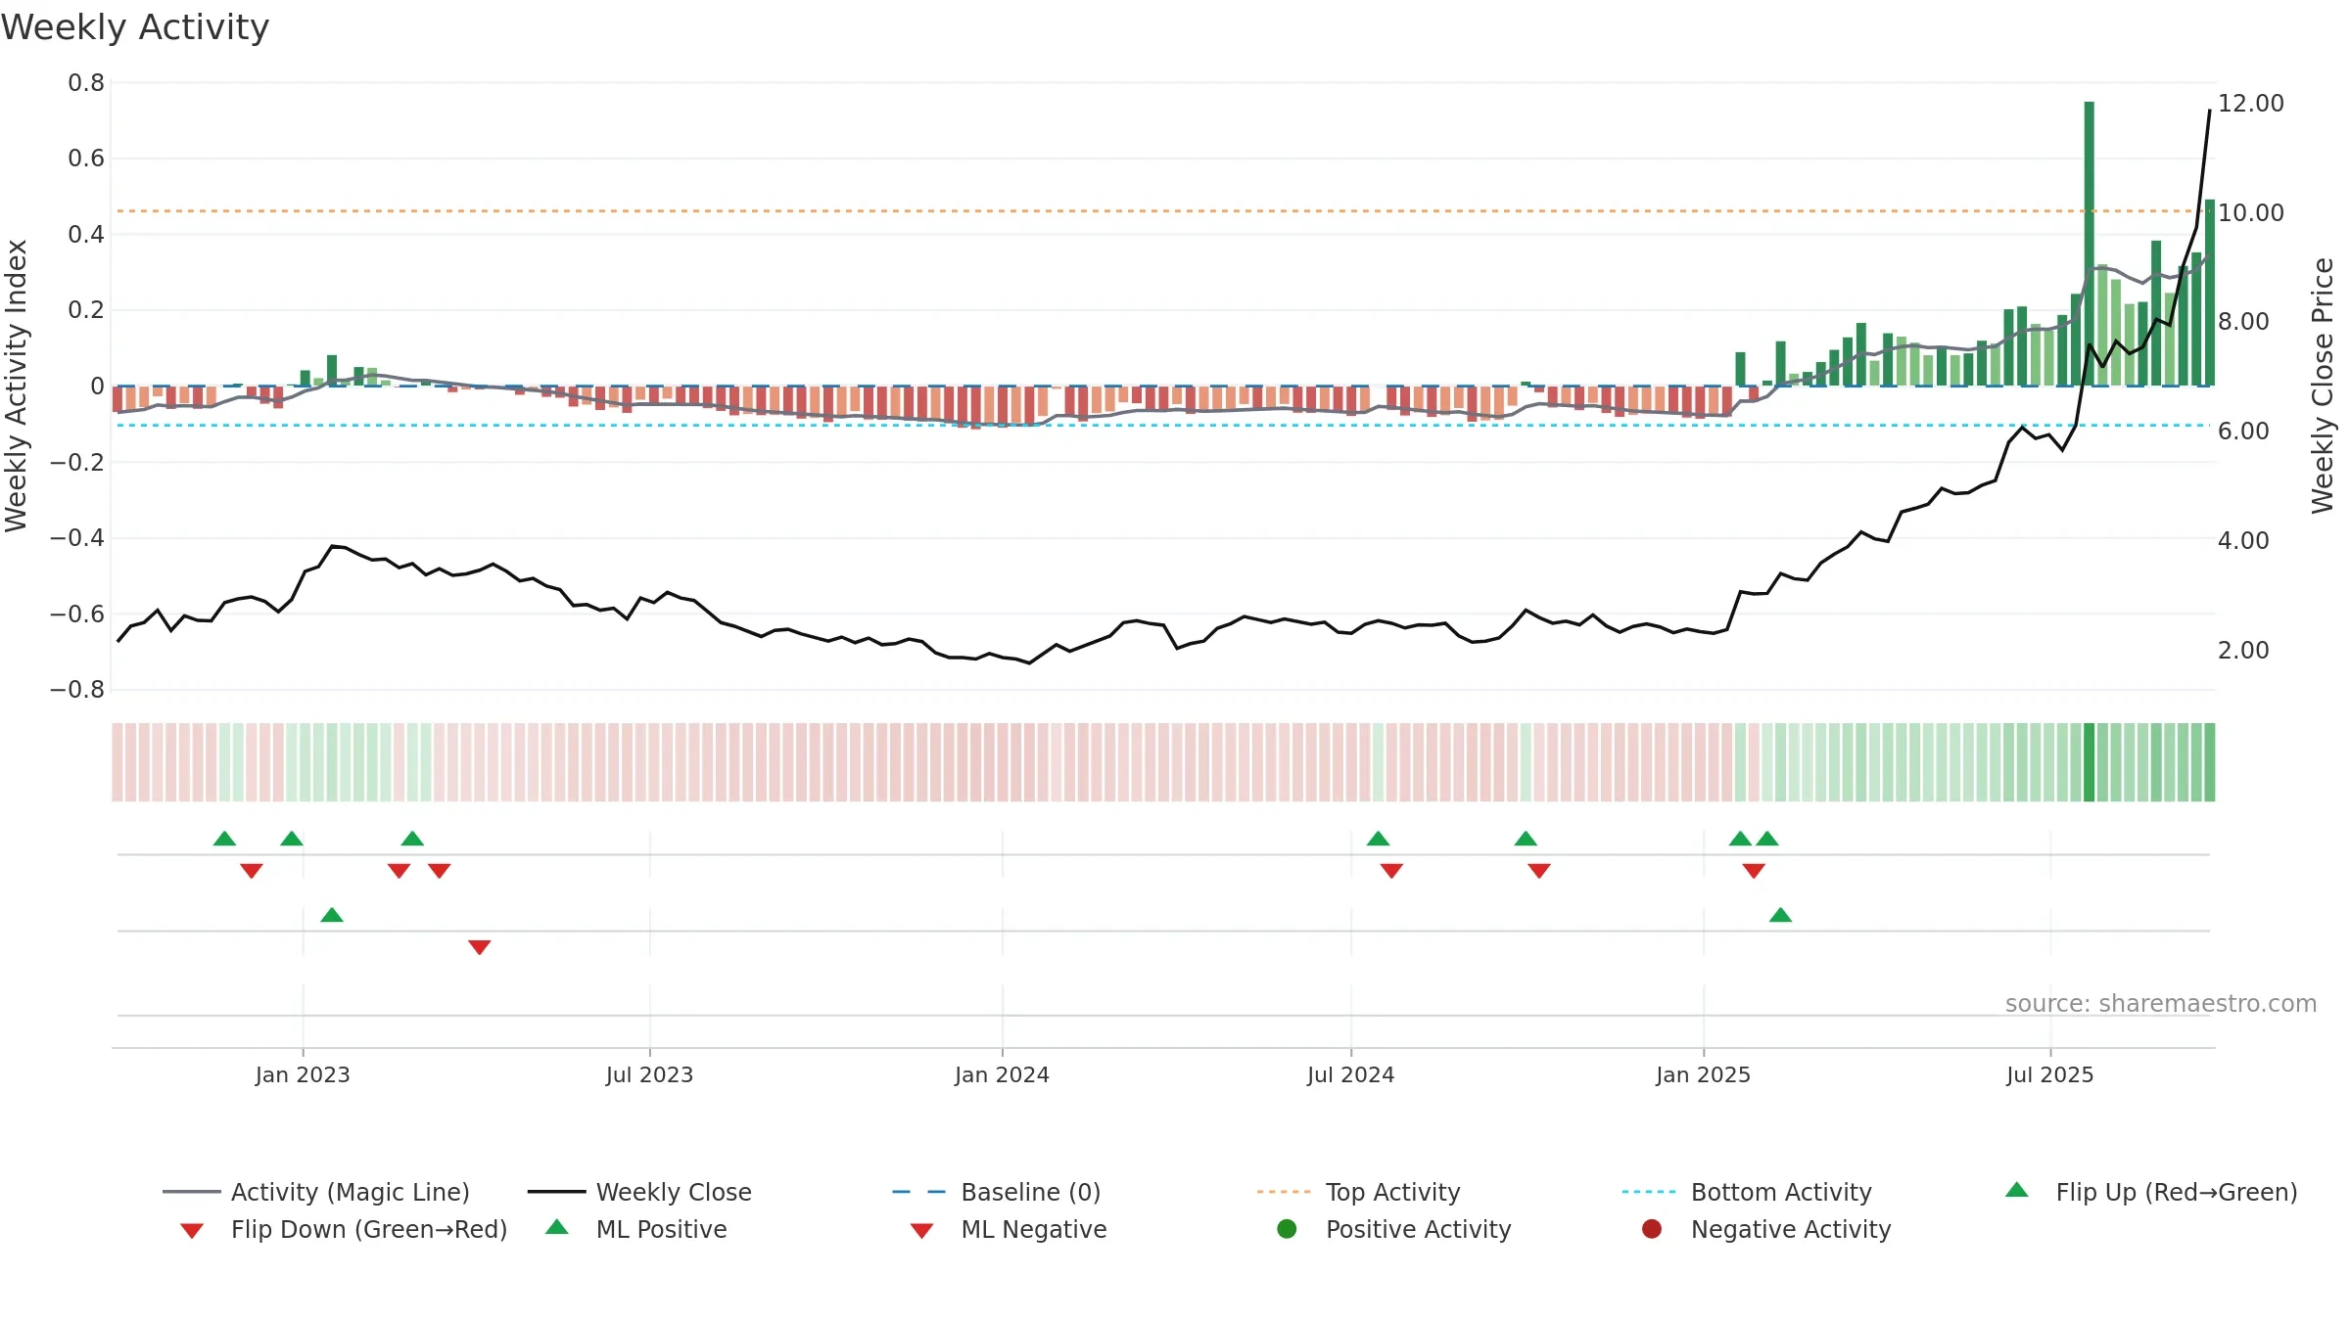Click the 'Weekly Activity Index' axis title

coord(16,387)
